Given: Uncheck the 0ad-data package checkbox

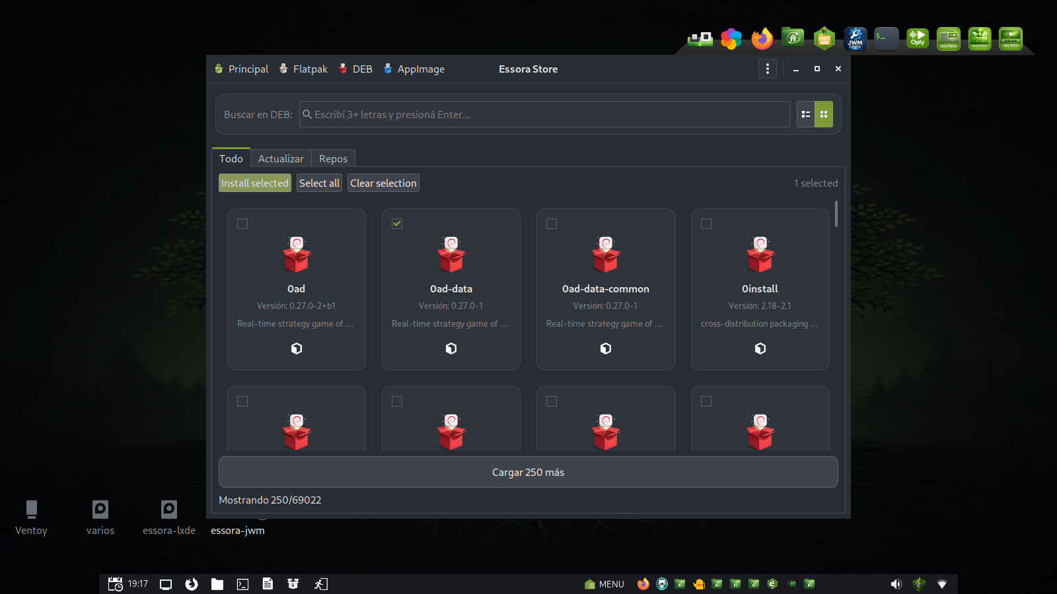Looking at the screenshot, I should 397,224.
